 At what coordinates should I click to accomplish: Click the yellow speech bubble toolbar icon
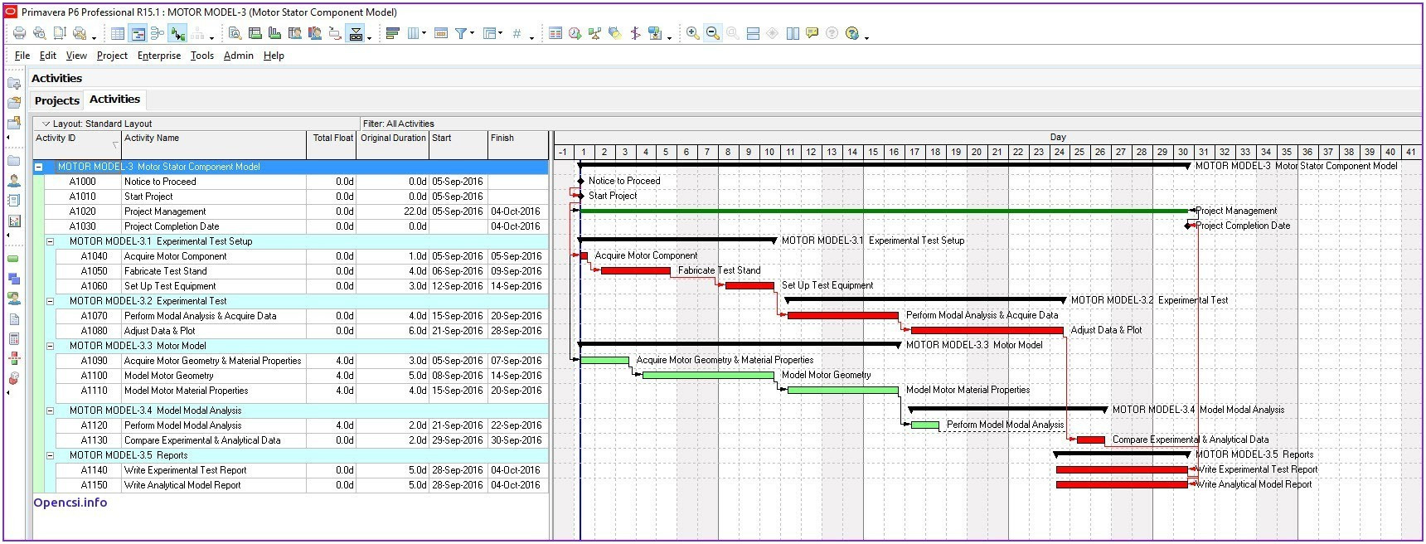coord(812,33)
